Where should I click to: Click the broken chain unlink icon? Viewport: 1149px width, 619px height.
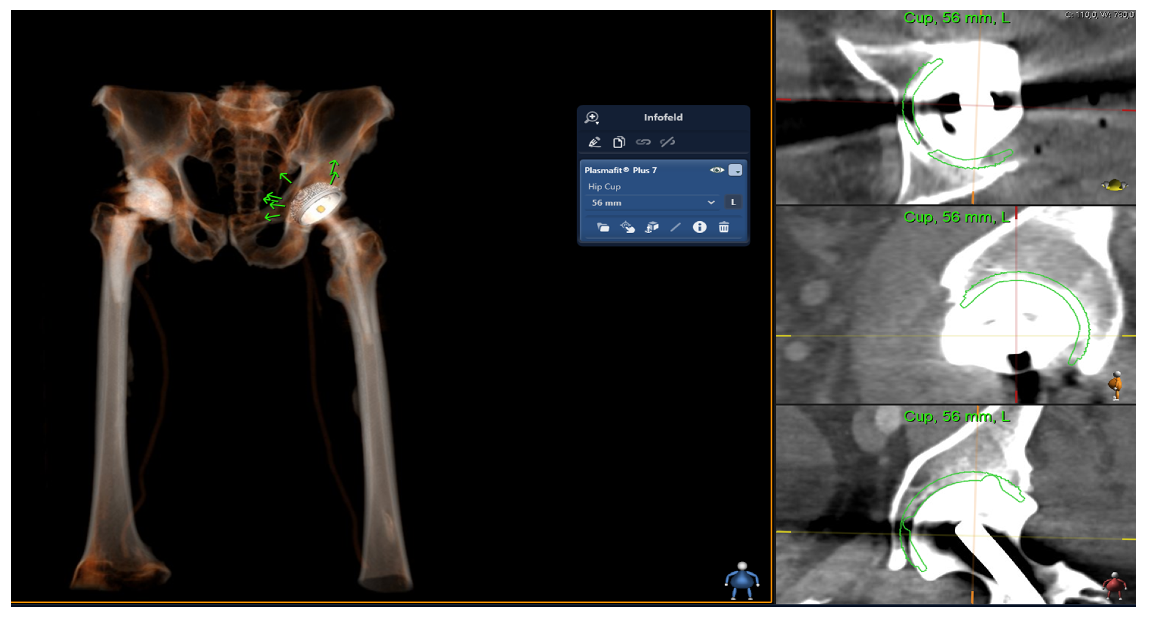tap(667, 142)
